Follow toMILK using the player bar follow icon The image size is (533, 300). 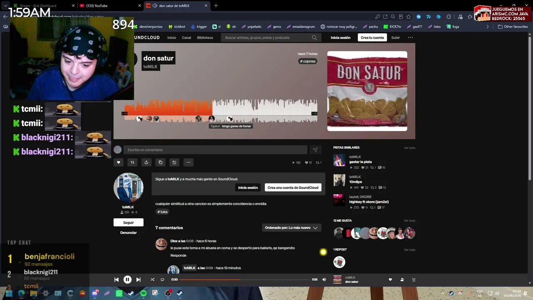click(402, 280)
